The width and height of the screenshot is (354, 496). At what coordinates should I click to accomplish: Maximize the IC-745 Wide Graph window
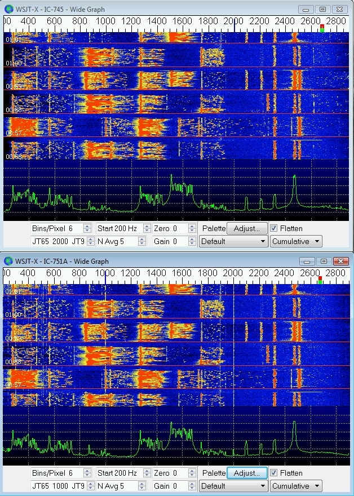tap(323, 9)
